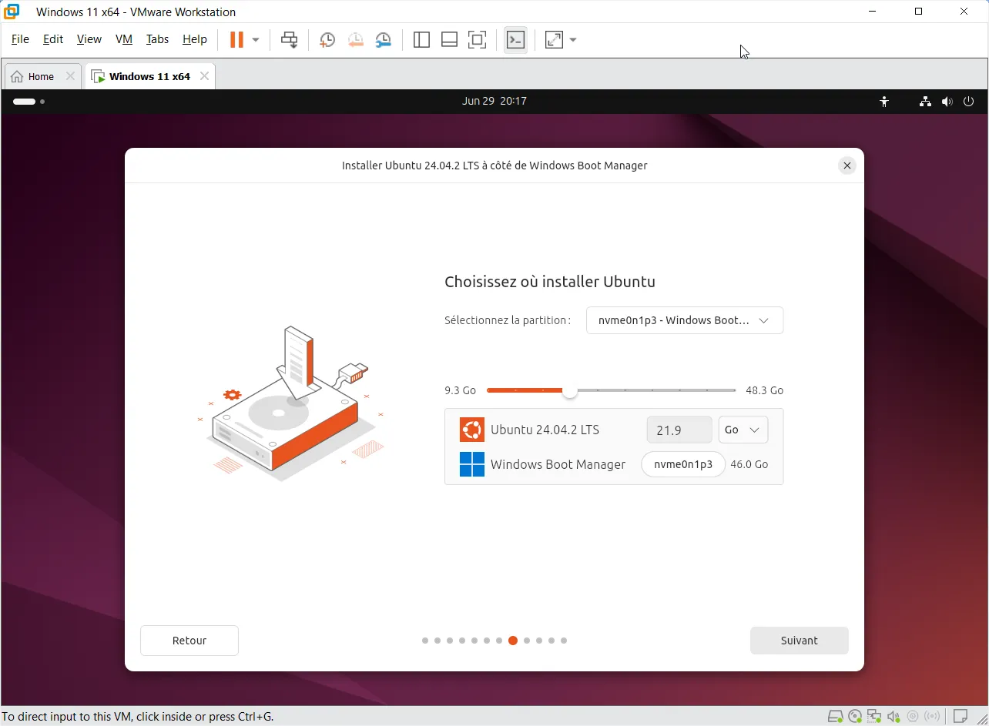
Task: Open the snapshot manager wrench-clock icon
Action: tap(383, 40)
